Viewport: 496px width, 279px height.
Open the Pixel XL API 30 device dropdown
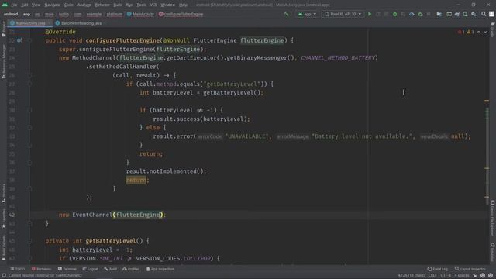[343, 14]
